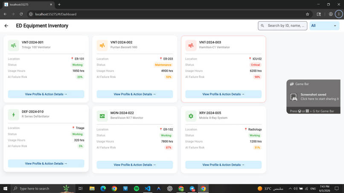Image resolution: width=344 pixels, height=193 pixels.
Task: Open the browser profile icon
Action: coord(331,14)
